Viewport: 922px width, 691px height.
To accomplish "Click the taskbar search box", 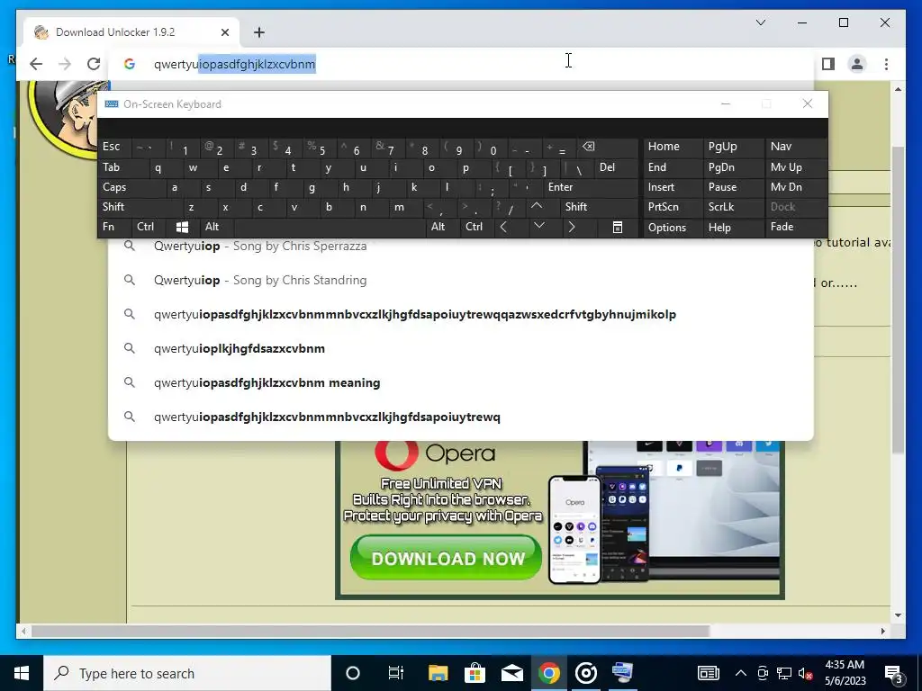I will 187,673.
